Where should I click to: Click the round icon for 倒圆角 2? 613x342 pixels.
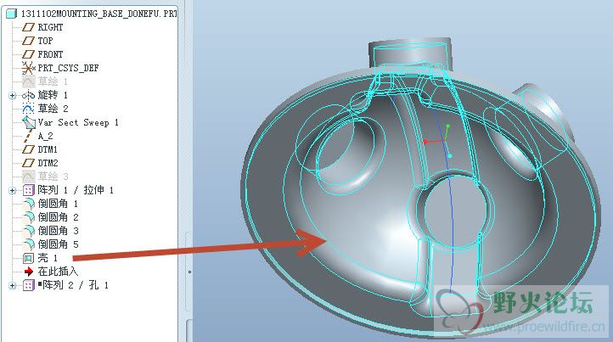point(29,217)
